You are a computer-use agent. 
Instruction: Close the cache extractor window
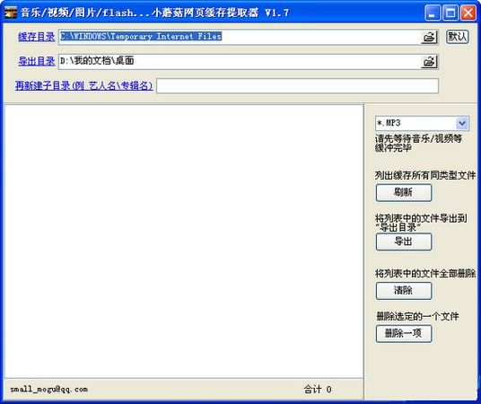(x=468, y=13)
